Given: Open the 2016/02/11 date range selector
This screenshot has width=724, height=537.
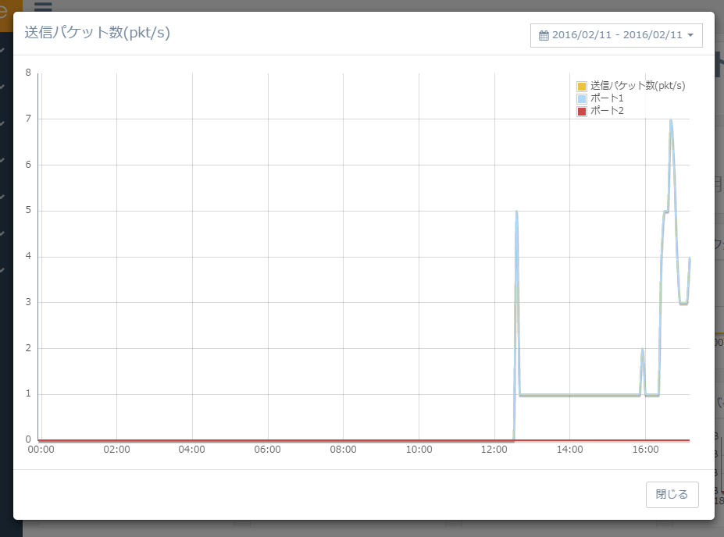Looking at the screenshot, I should tap(616, 35).
